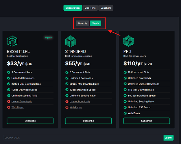181x144 pixels.
Task: Click check icon beside 1TB Max Download Size
Action: click(125, 90)
